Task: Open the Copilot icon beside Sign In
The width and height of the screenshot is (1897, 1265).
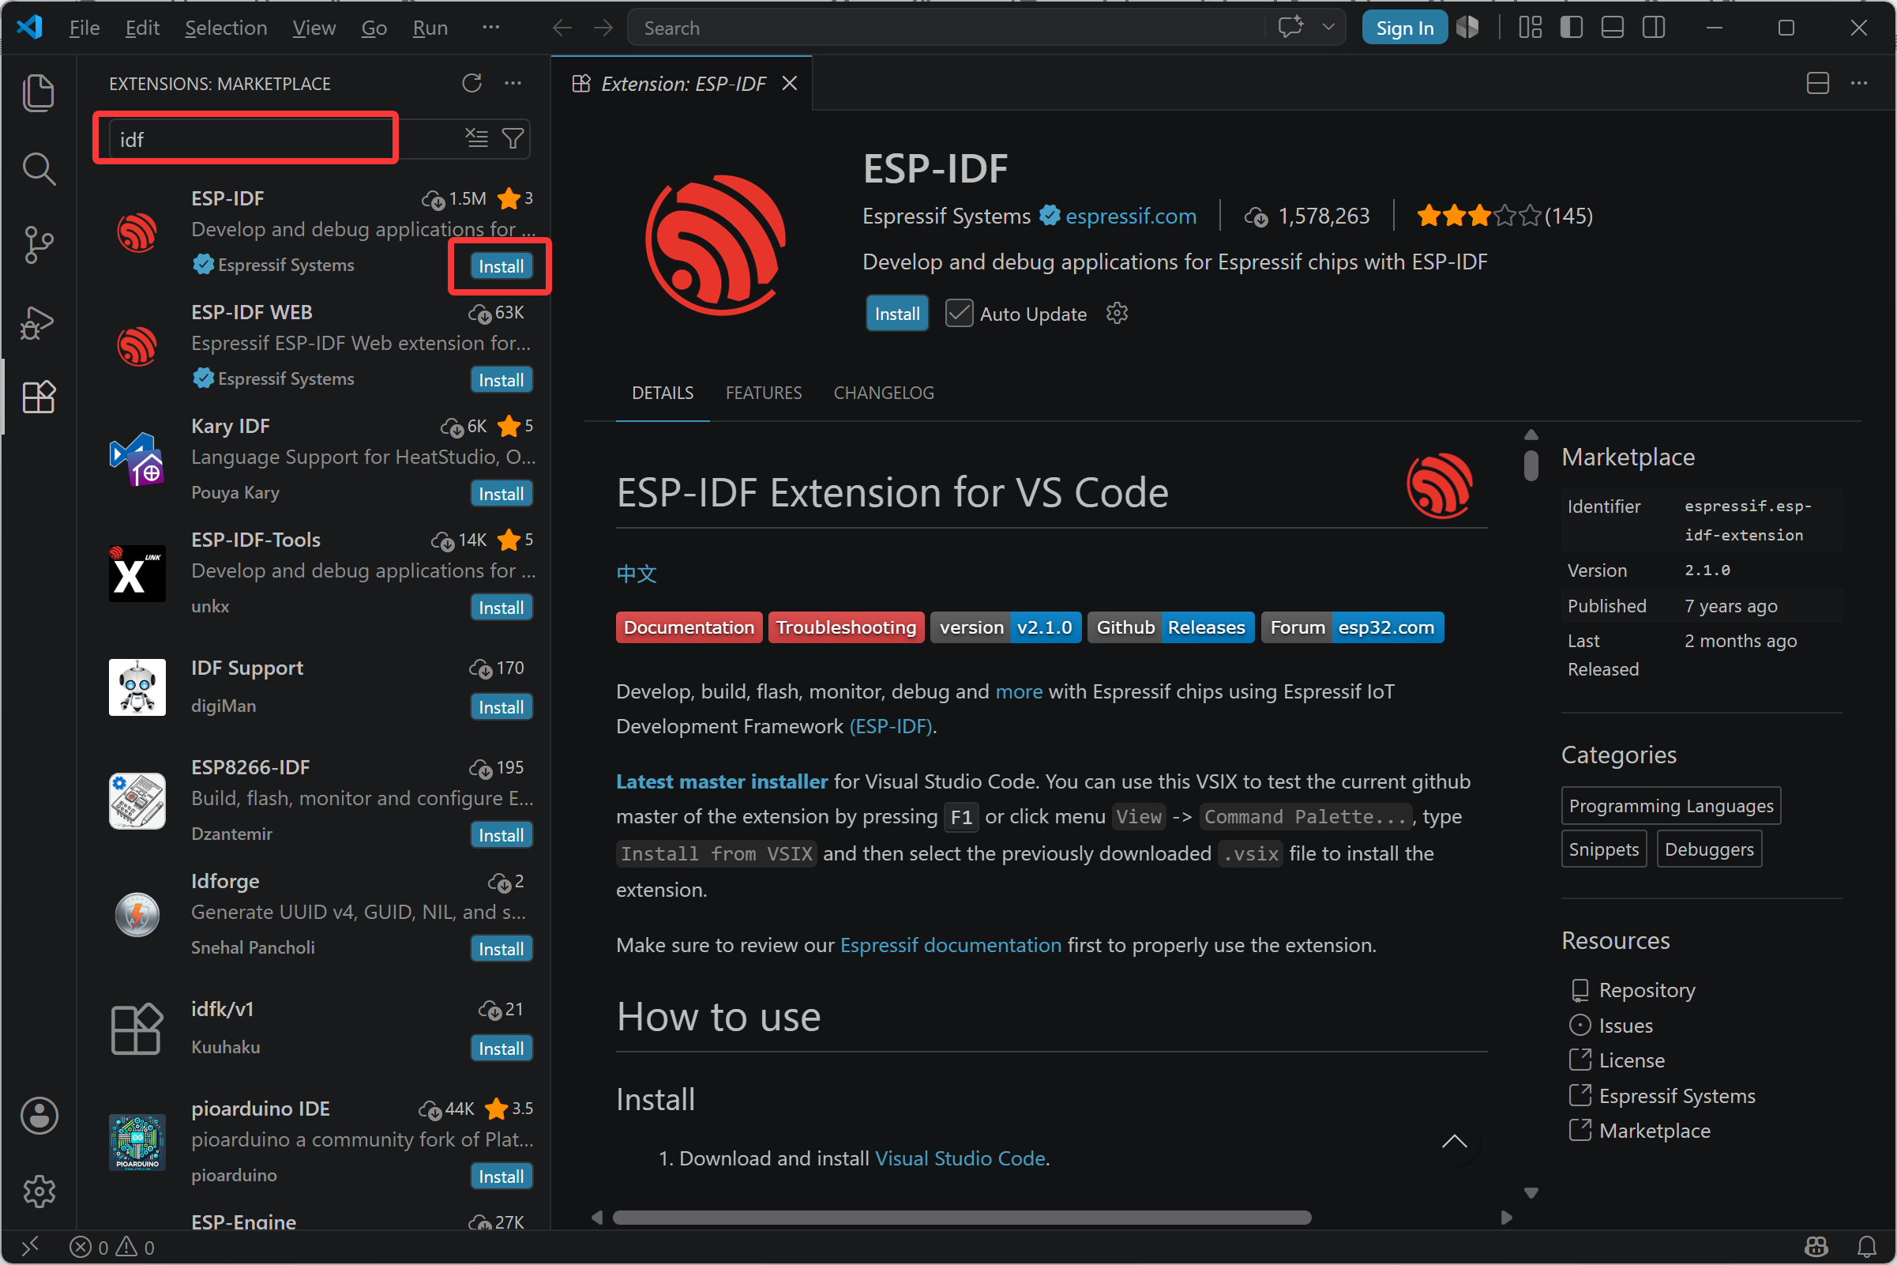Action: click(1468, 28)
